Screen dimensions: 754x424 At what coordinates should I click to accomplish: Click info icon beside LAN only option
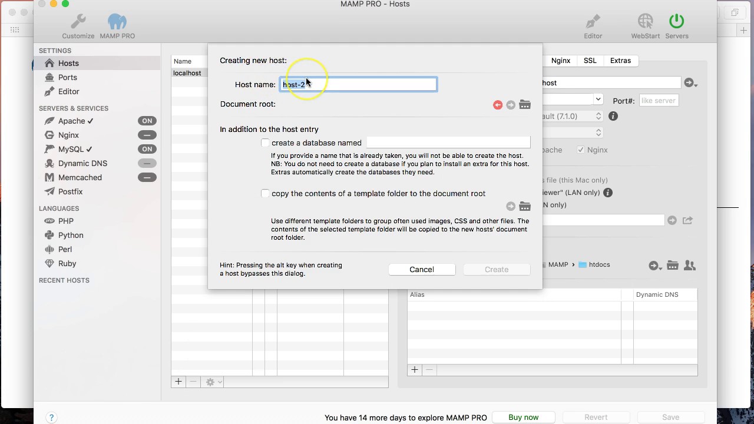pos(608,193)
